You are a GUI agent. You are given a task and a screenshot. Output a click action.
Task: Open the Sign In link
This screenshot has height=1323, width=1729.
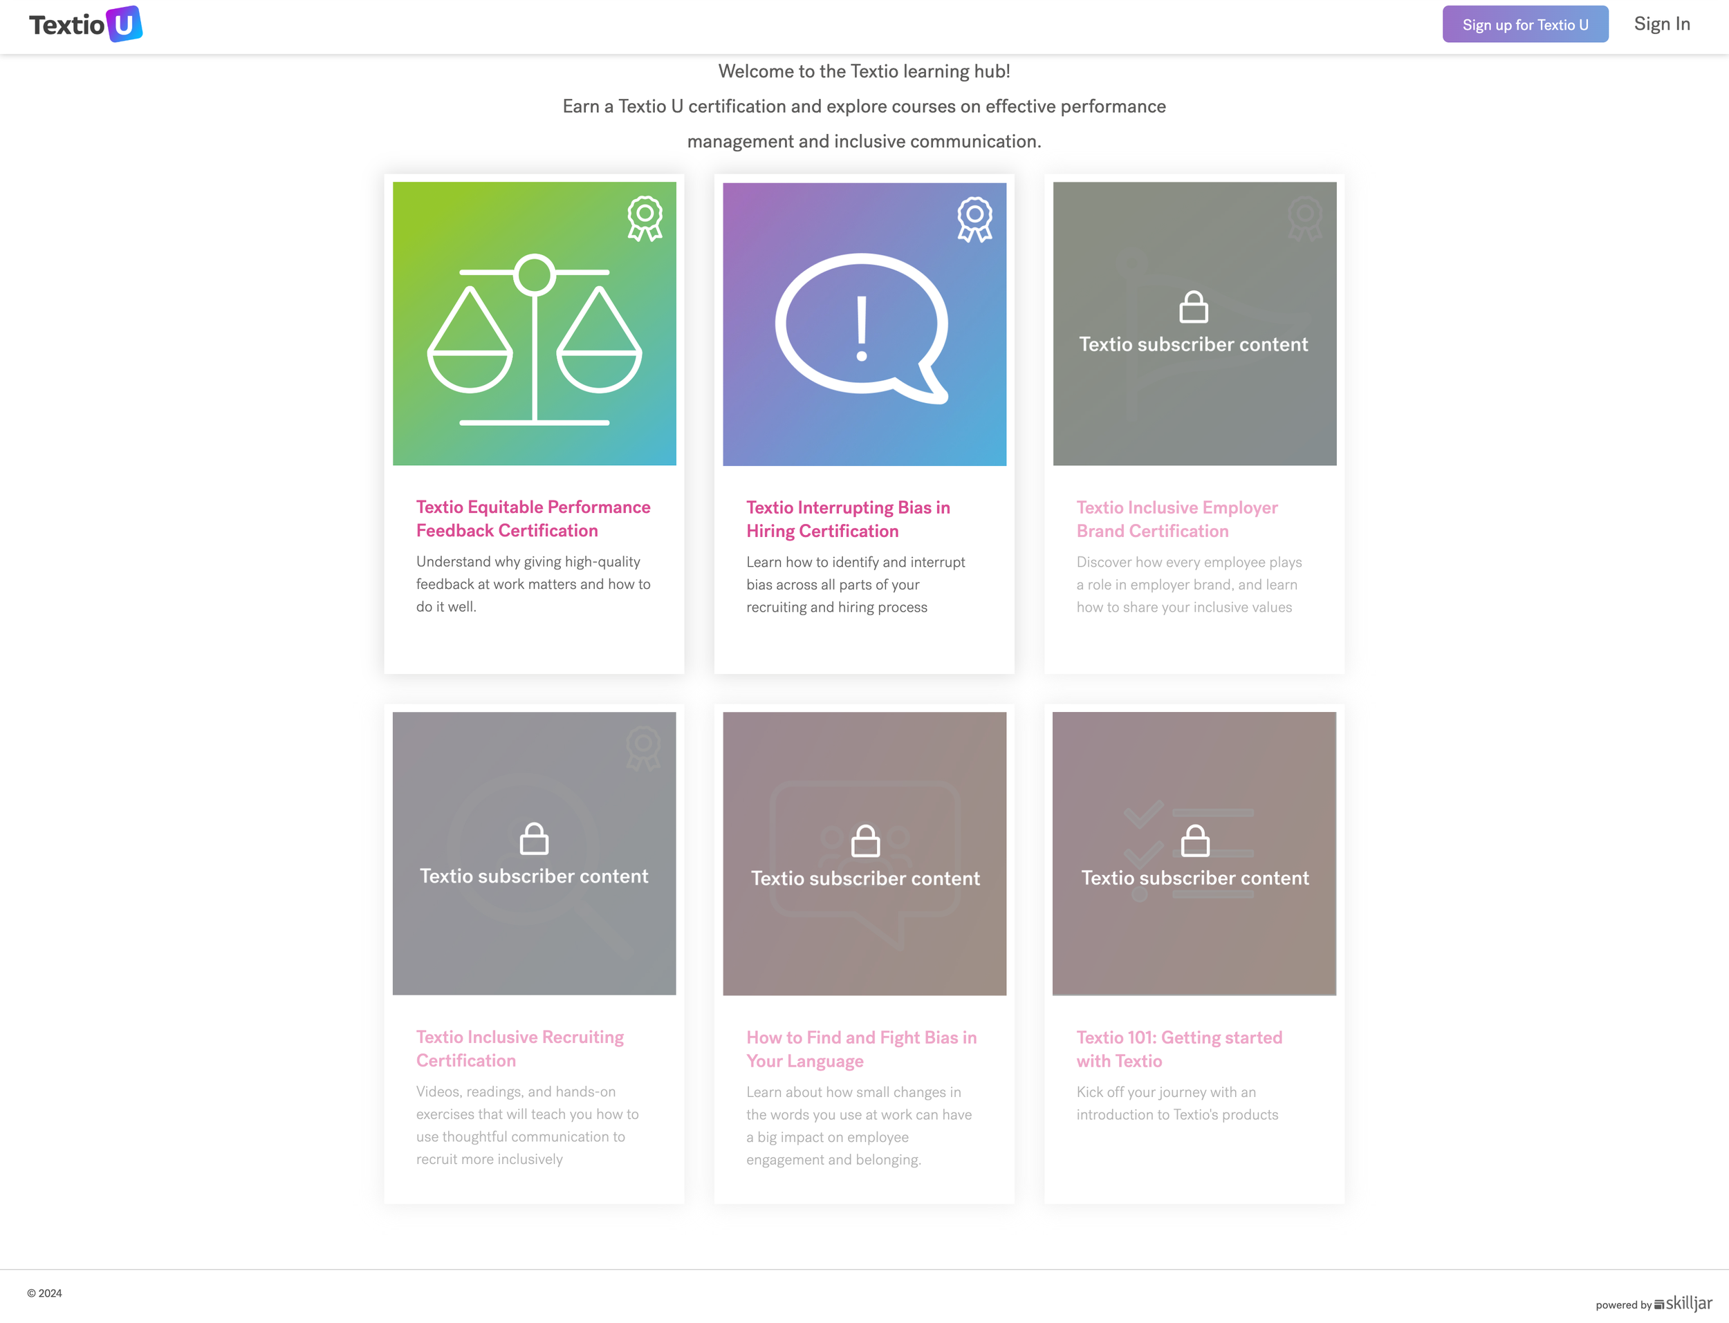coord(1661,24)
